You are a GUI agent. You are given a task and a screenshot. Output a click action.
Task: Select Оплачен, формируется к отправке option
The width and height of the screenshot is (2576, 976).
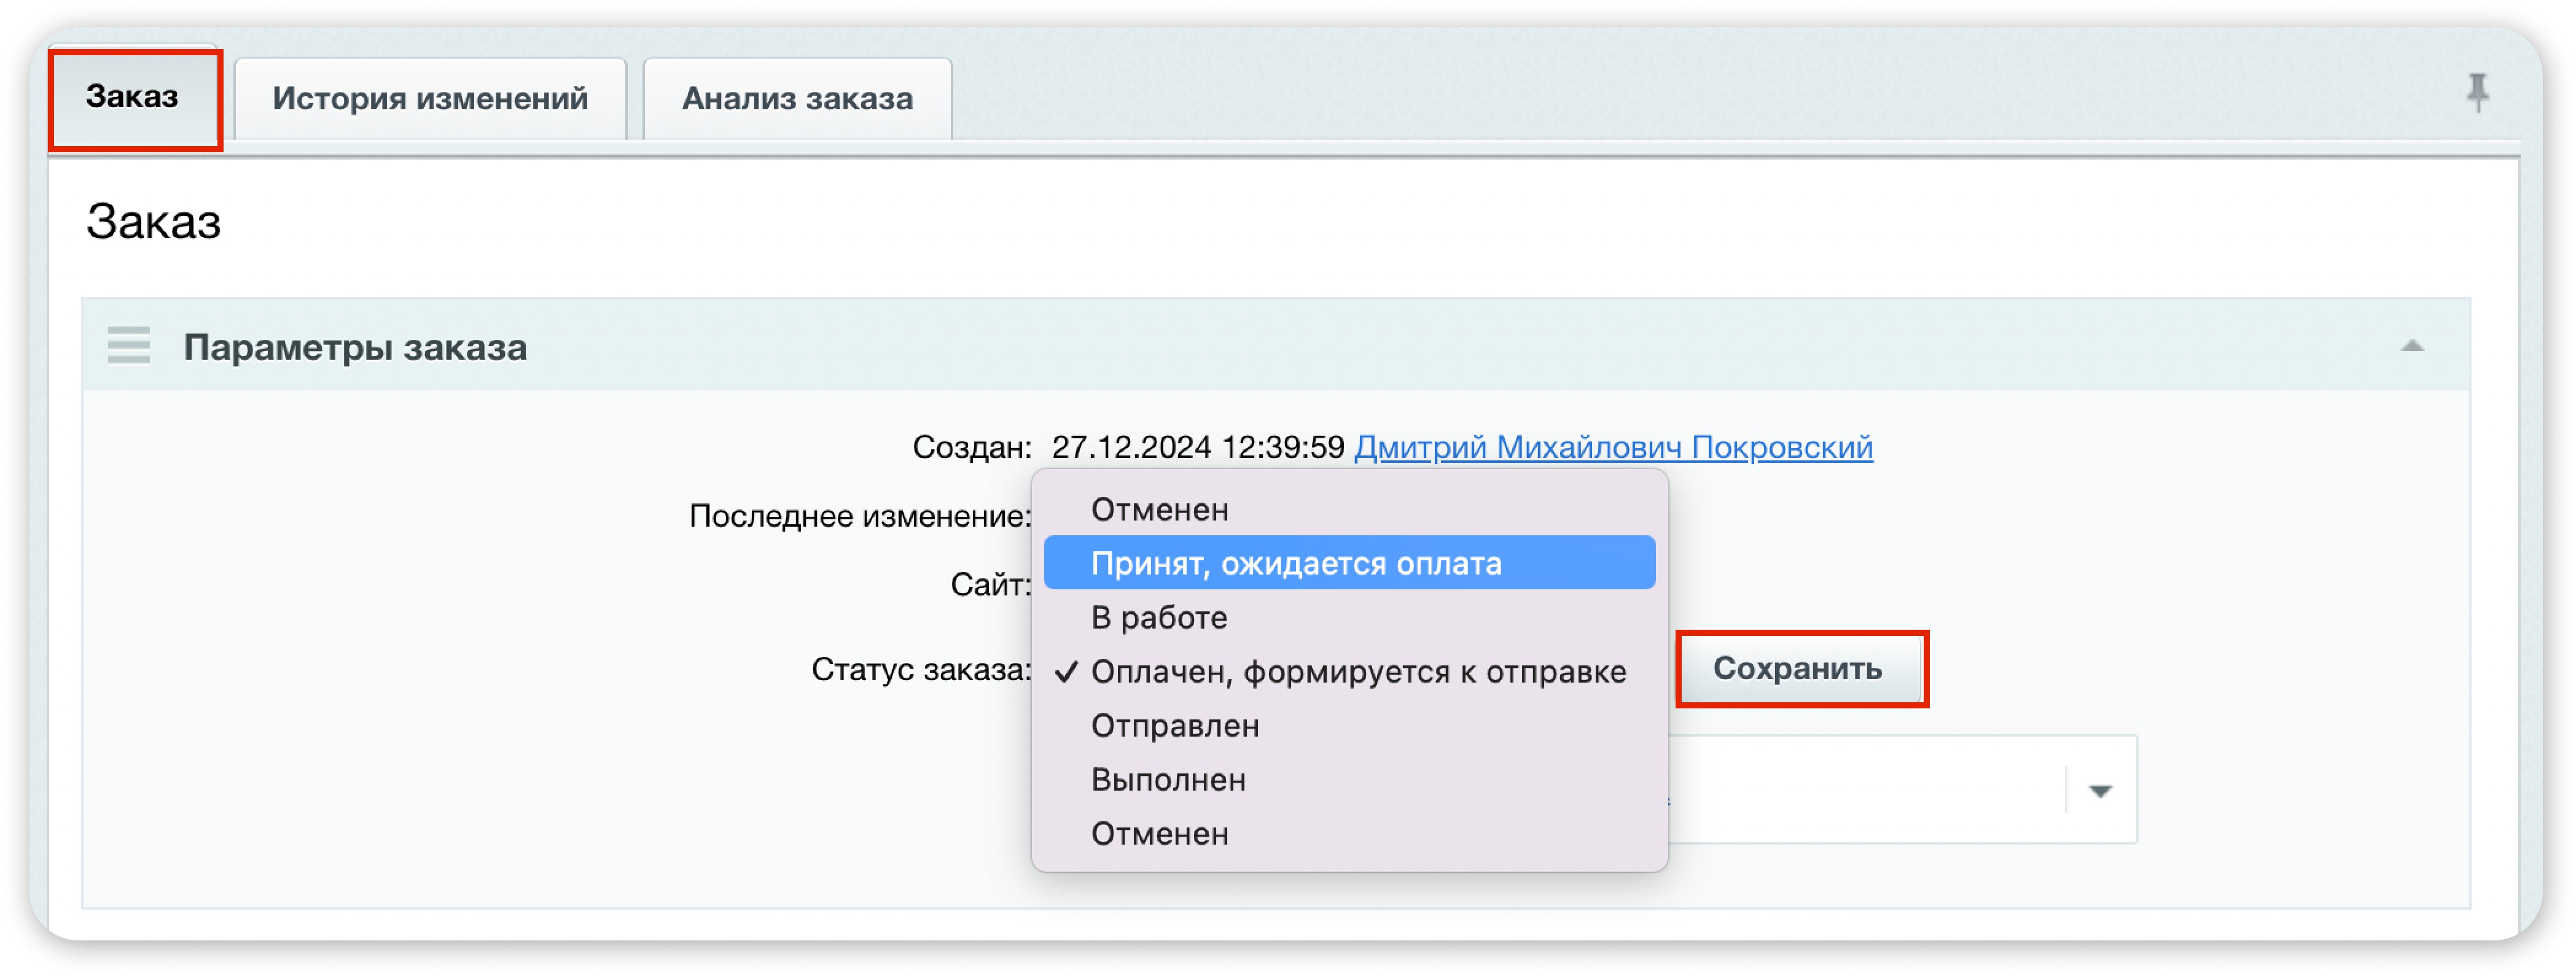tap(1349, 672)
